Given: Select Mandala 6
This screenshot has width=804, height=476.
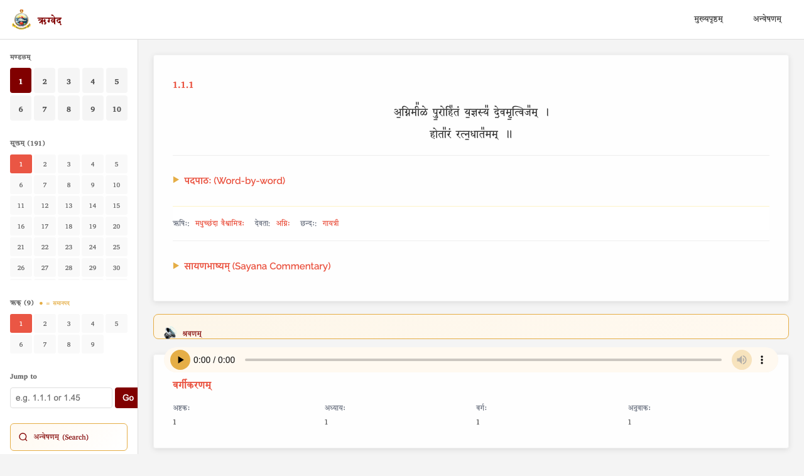Looking at the screenshot, I should point(21,108).
